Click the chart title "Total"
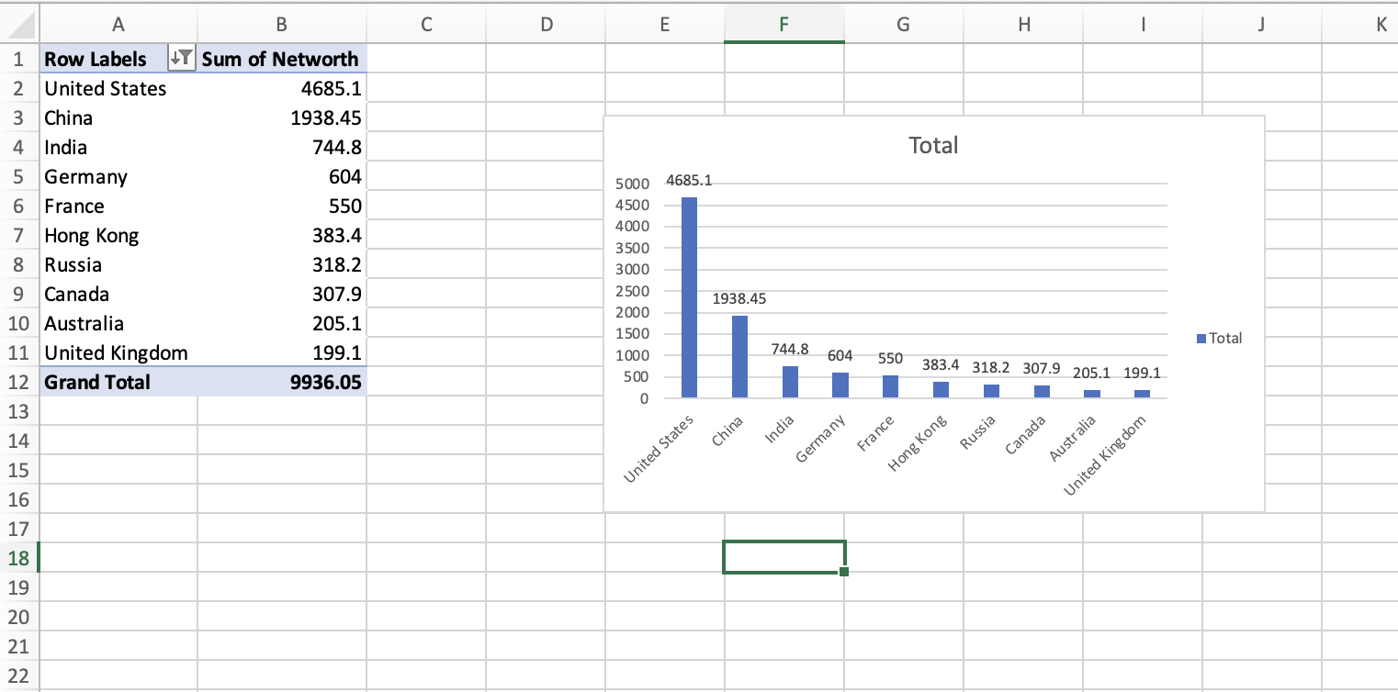This screenshot has height=692, width=1398. click(x=932, y=145)
